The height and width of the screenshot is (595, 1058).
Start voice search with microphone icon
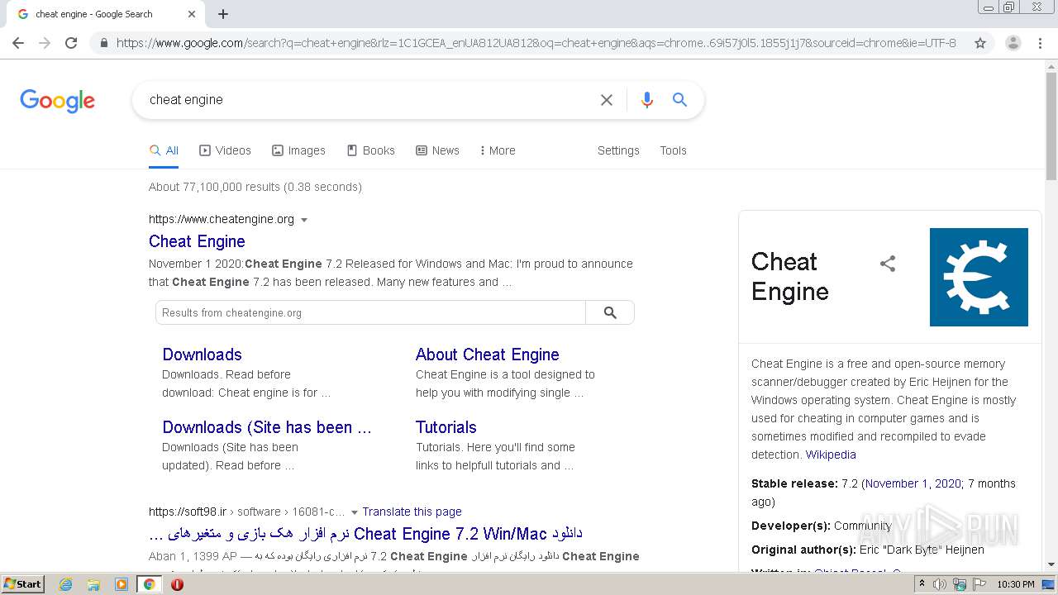click(x=647, y=100)
